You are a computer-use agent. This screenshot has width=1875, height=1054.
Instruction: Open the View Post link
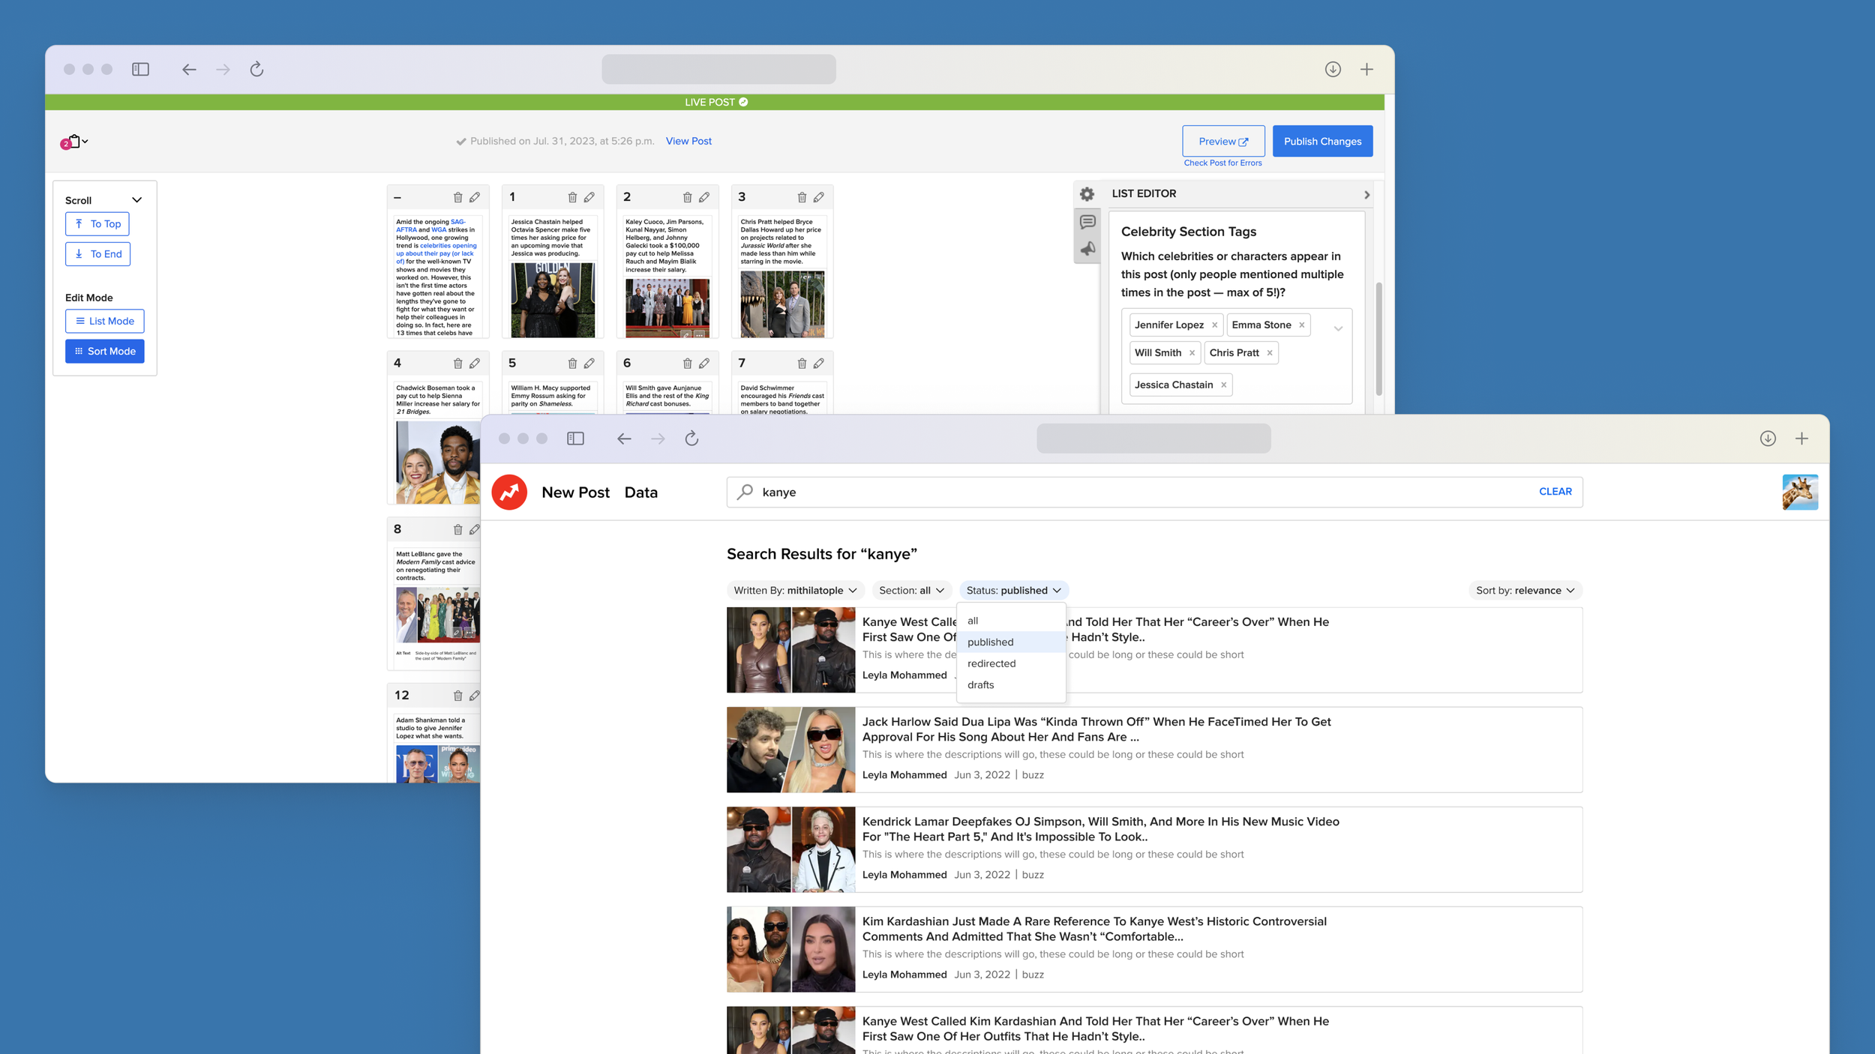(688, 141)
